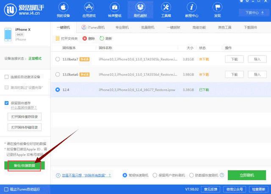Switch to 高级功能 tab

tap(199, 27)
